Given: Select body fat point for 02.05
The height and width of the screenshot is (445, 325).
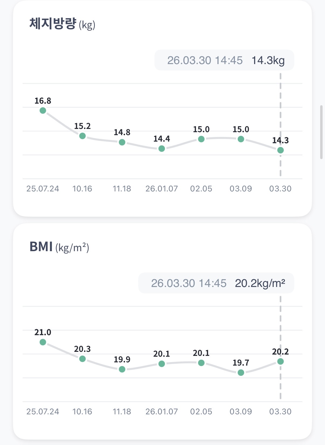Looking at the screenshot, I should (x=201, y=139).
